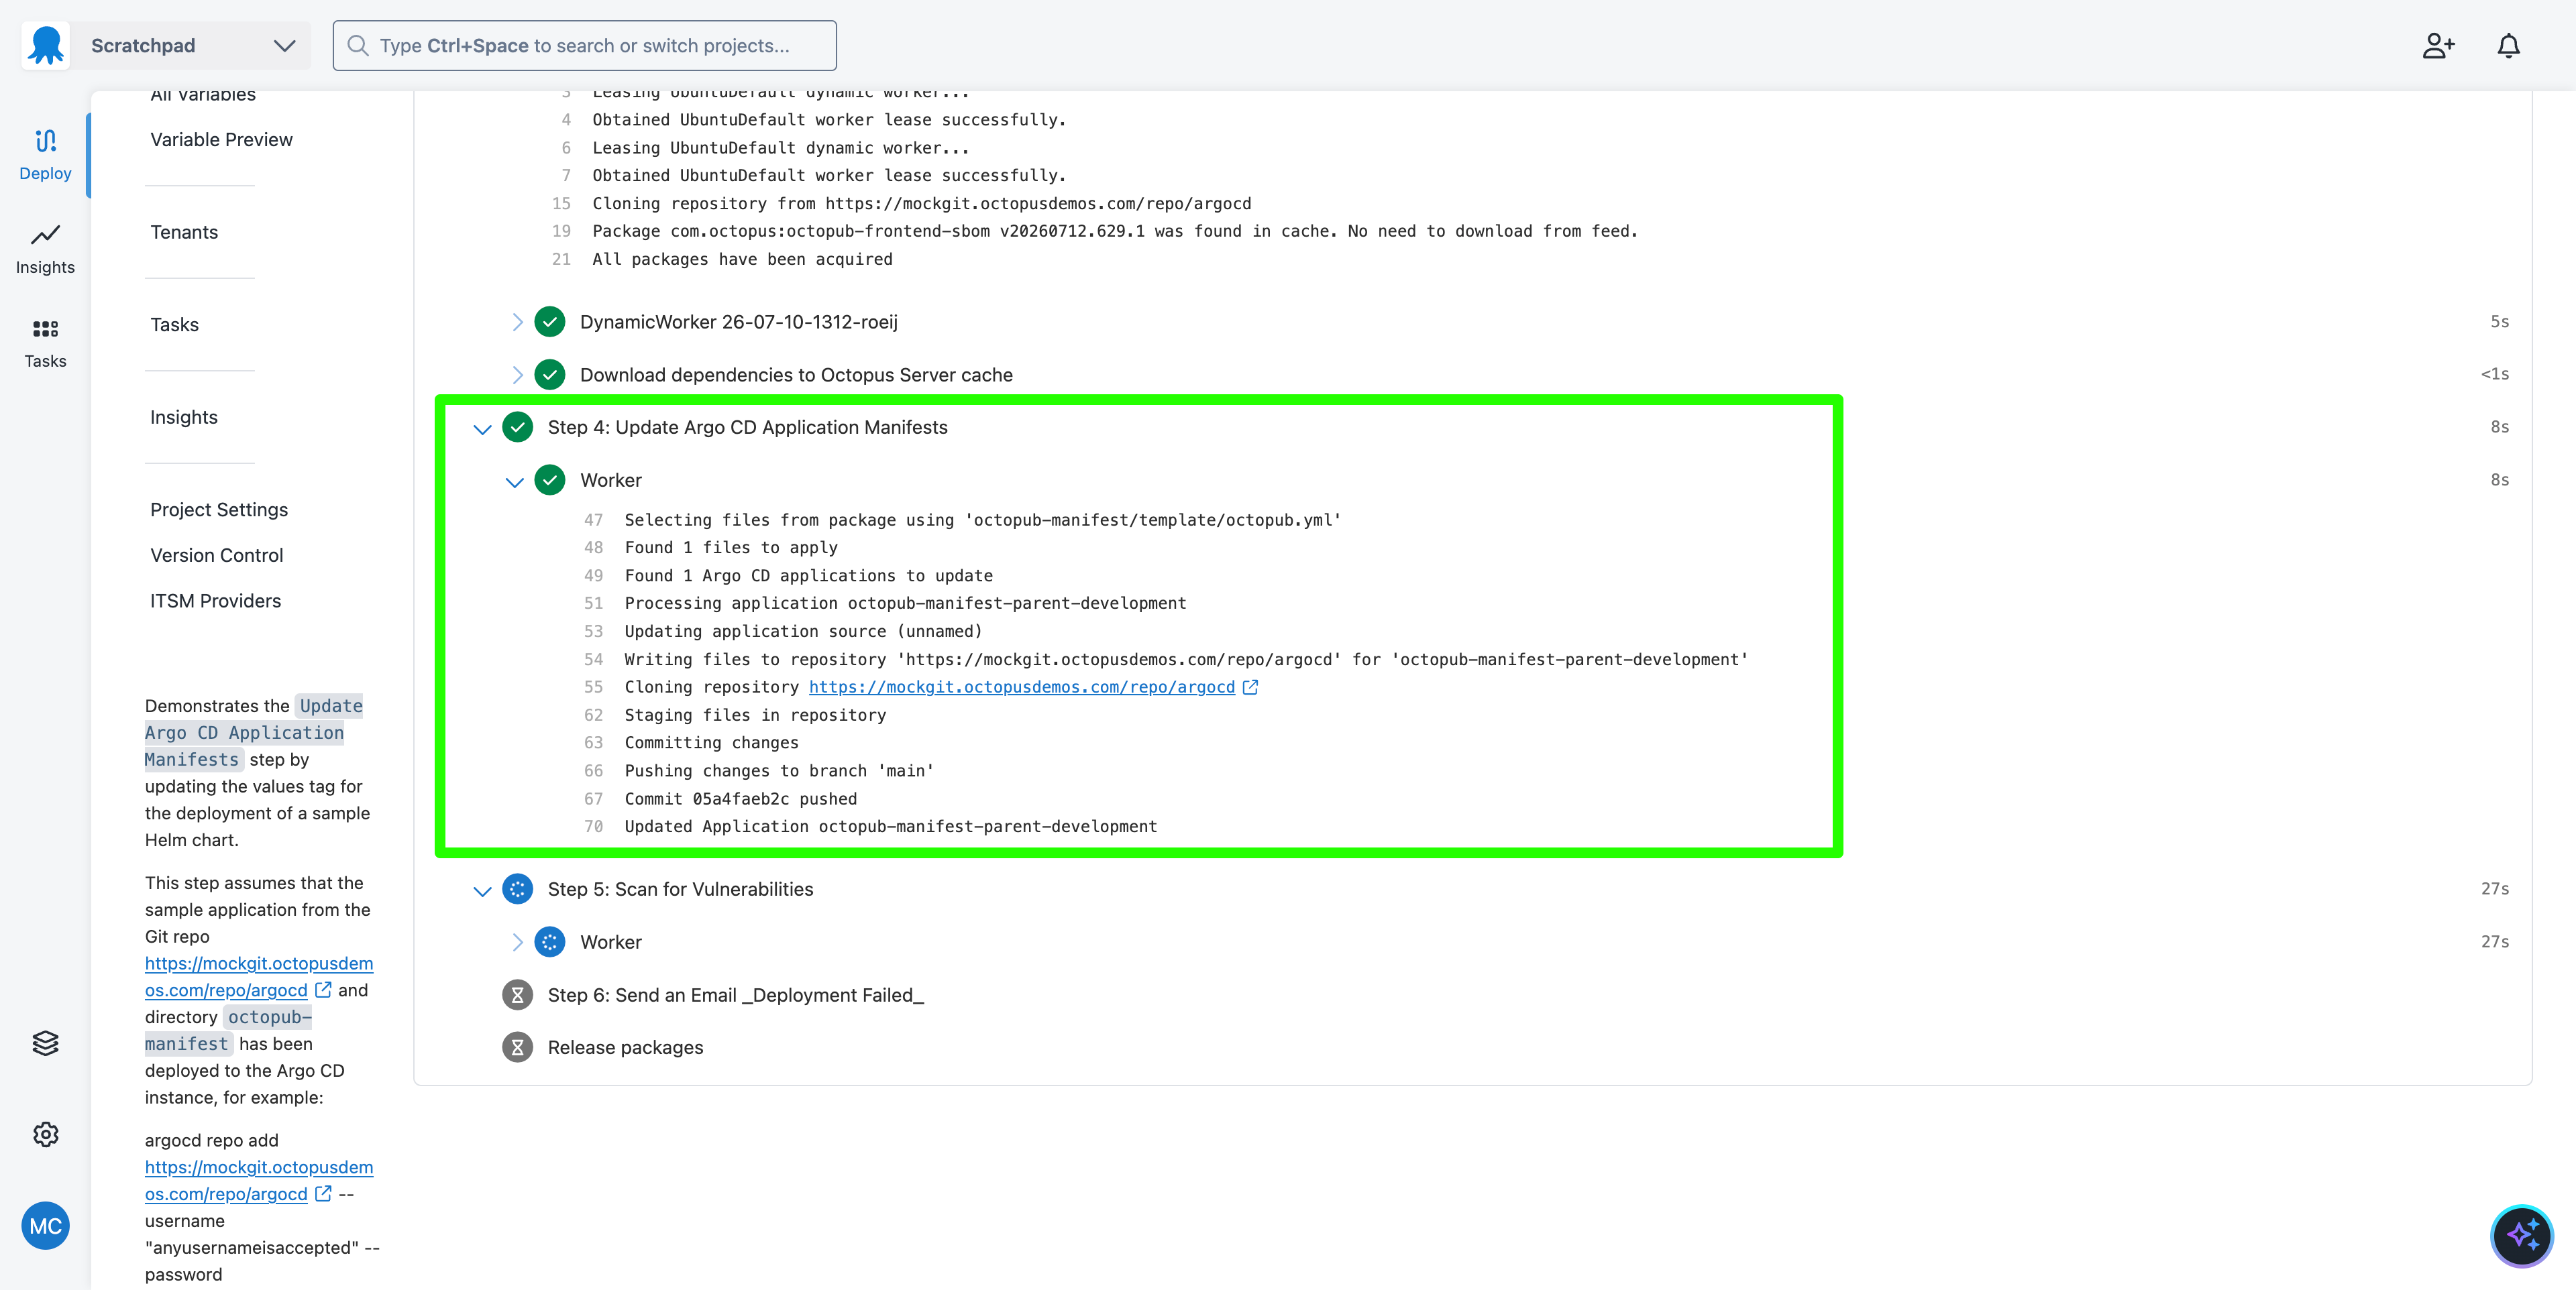Expand the DynamicWorker 26-07-10-1312-roeij log
2576x1290 pixels.
click(x=517, y=322)
